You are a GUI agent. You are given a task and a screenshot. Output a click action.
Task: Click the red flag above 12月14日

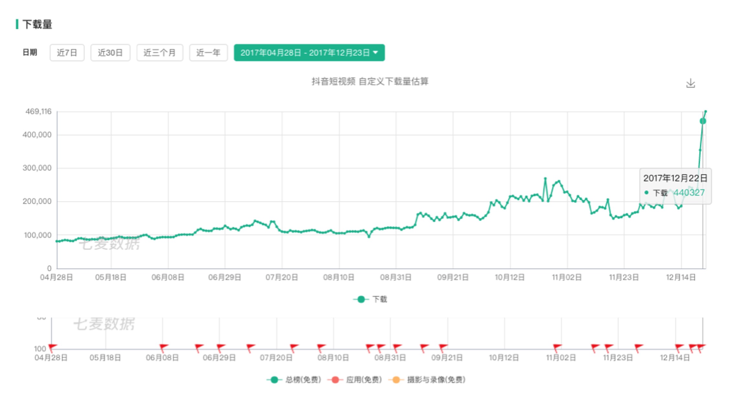tap(679, 348)
